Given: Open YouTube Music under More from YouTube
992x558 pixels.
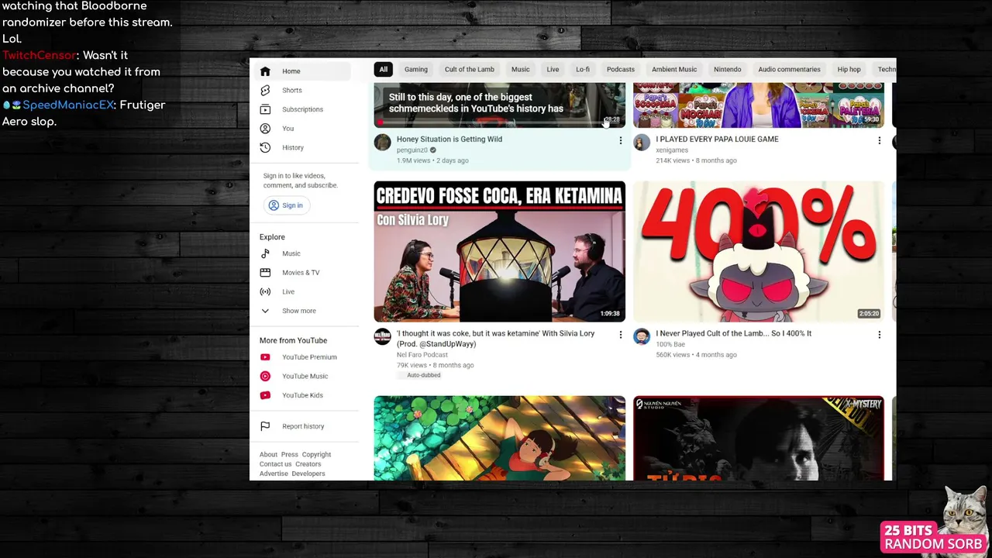Looking at the screenshot, I should tap(302, 376).
